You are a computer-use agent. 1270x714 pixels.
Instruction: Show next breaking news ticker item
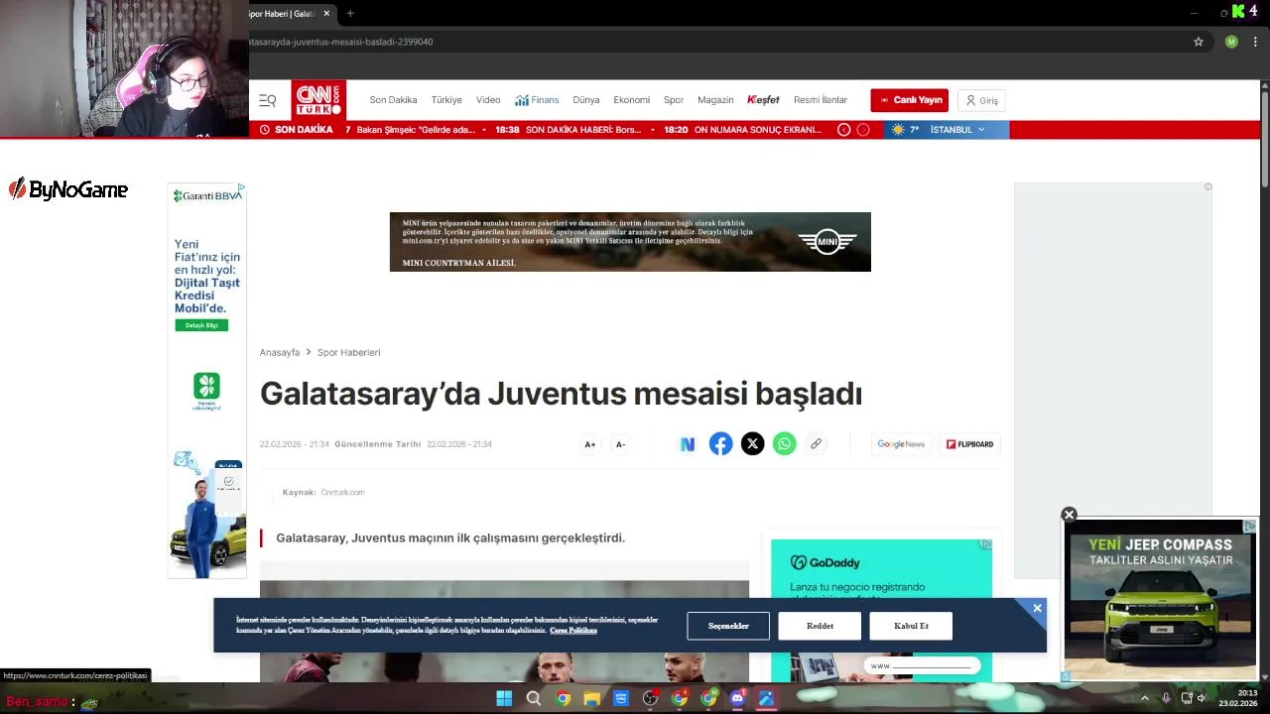[x=863, y=130]
